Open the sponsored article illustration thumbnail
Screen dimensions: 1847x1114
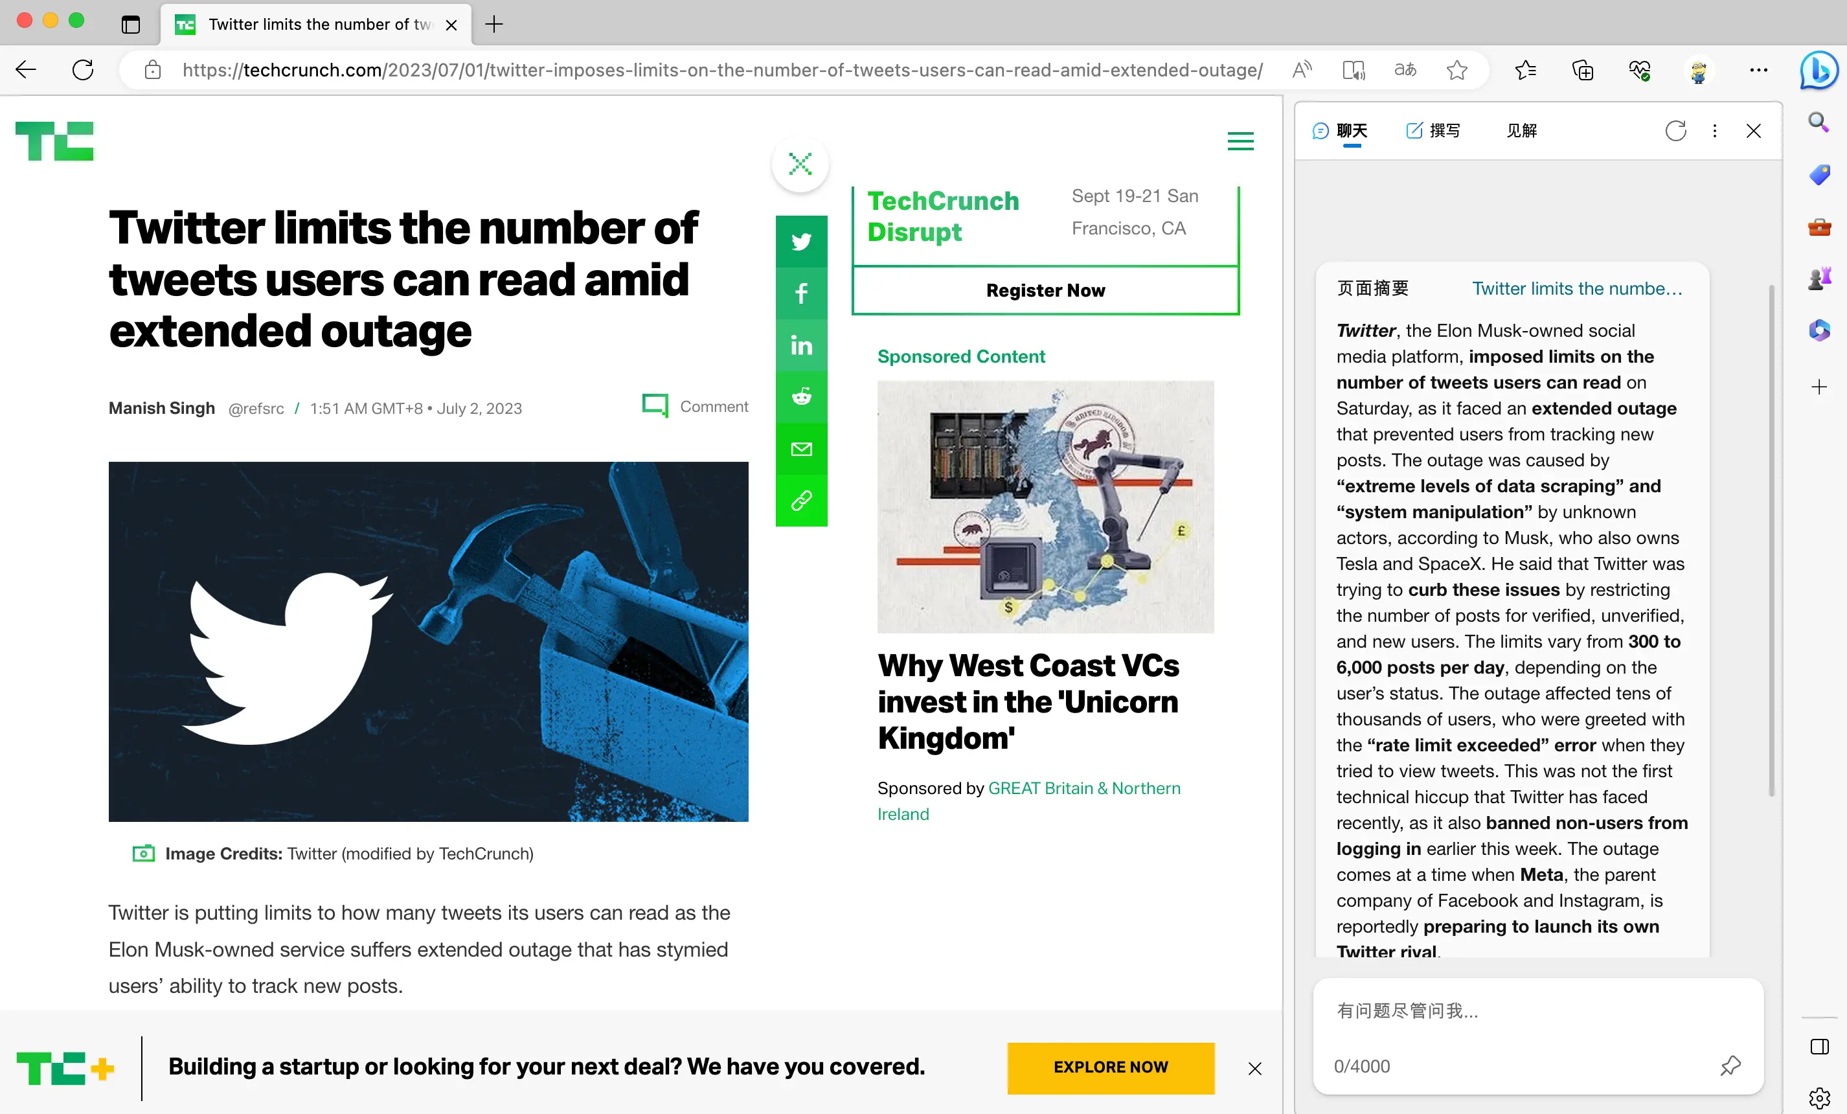(1046, 506)
